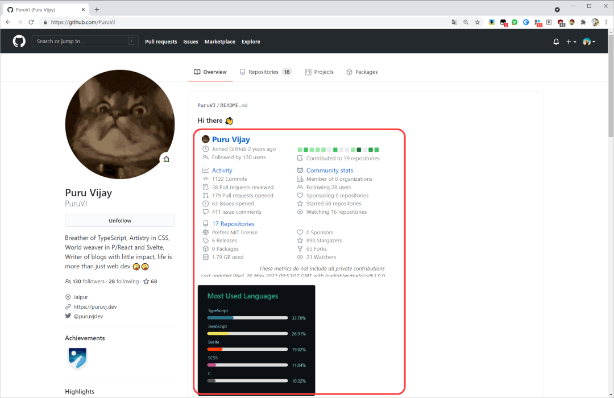Image resolution: width=614 pixels, height=398 pixels.
Task: Reload the current browser page
Action: click(x=31, y=22)
